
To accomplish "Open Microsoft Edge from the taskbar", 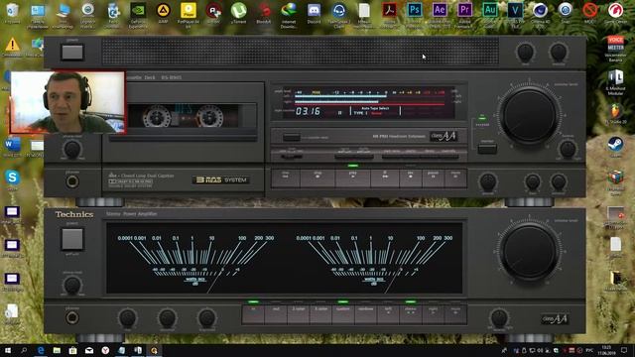I will tap(41, 350).
